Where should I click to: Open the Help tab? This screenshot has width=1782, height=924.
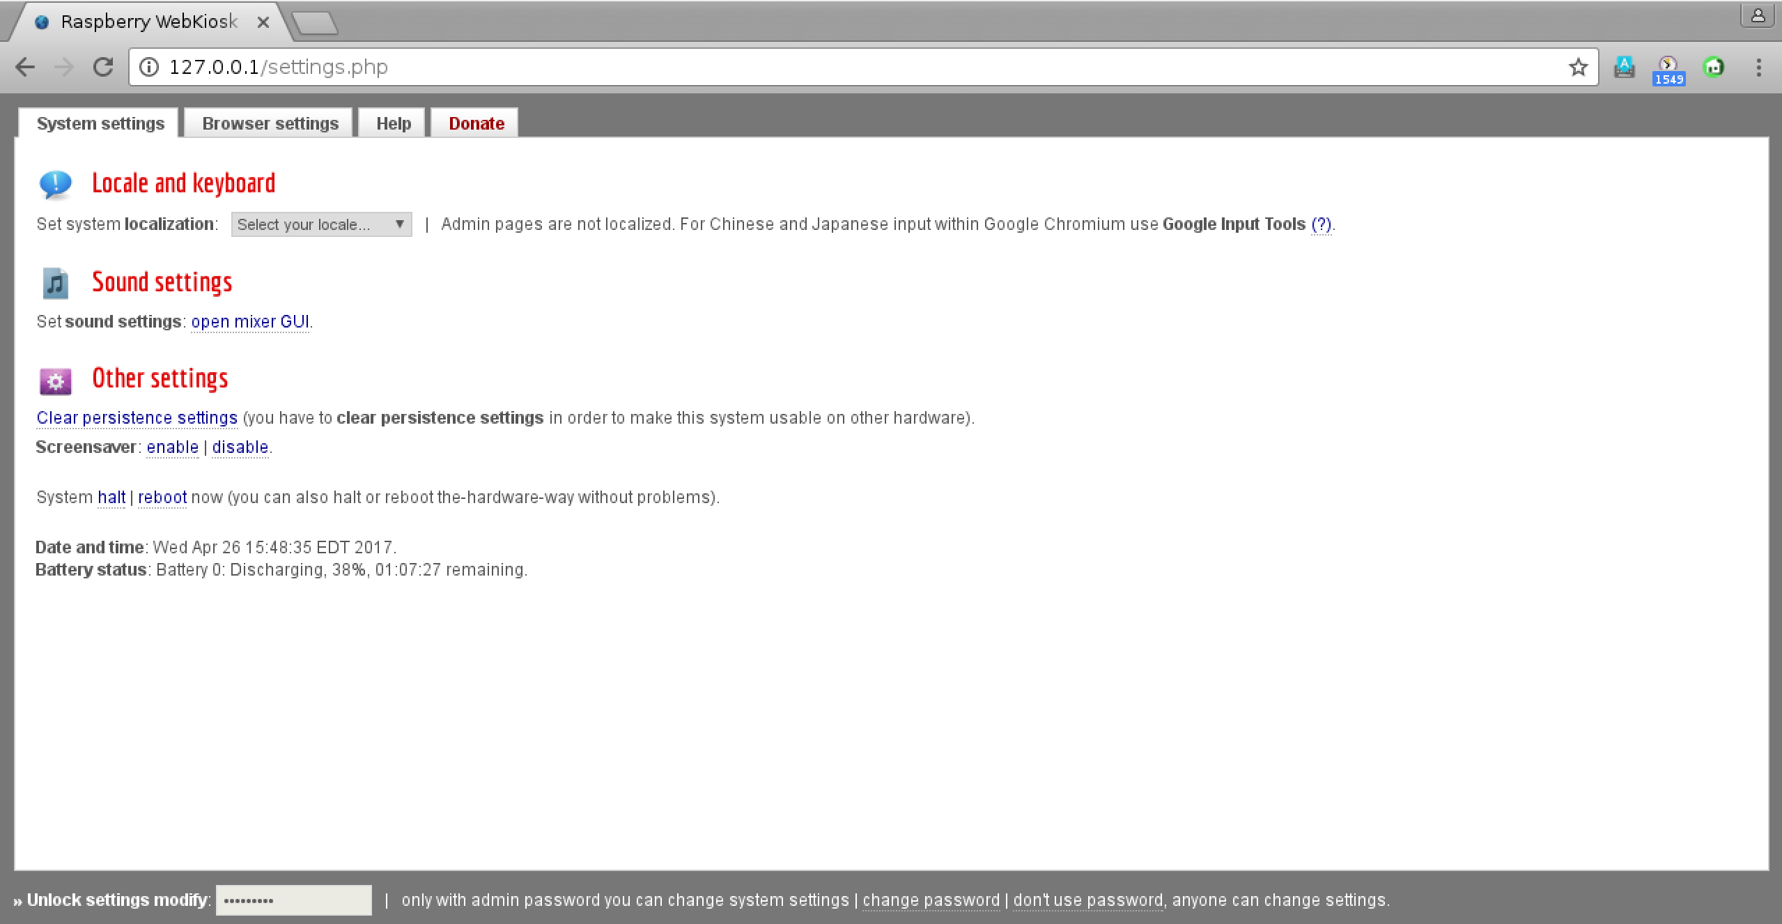click(x=394, y=123)
